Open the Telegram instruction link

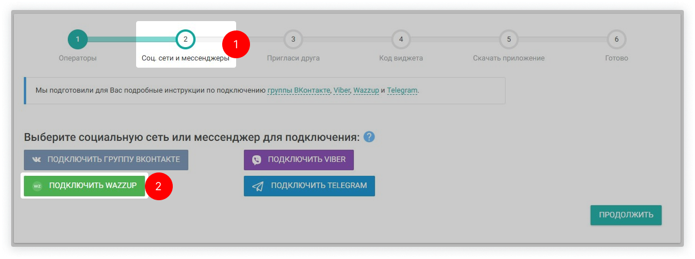402,90
